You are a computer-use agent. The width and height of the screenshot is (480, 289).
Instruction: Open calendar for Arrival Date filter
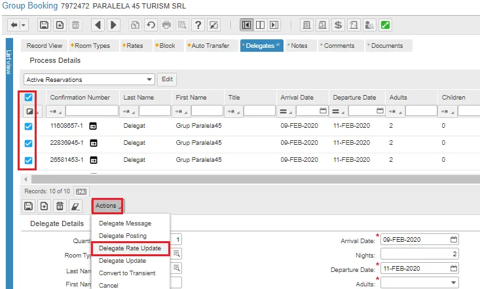[323, 111]
